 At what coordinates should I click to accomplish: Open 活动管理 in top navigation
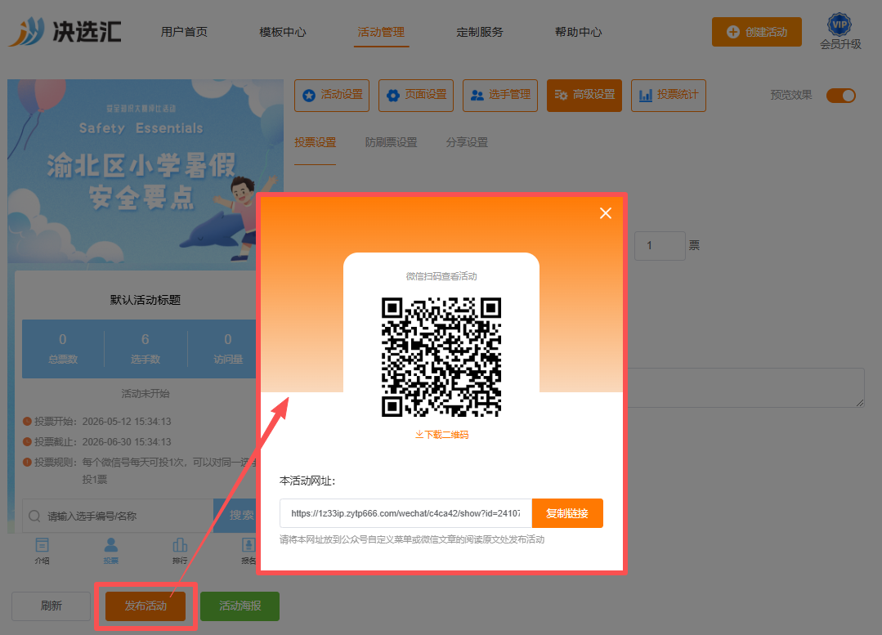[382, 32]
